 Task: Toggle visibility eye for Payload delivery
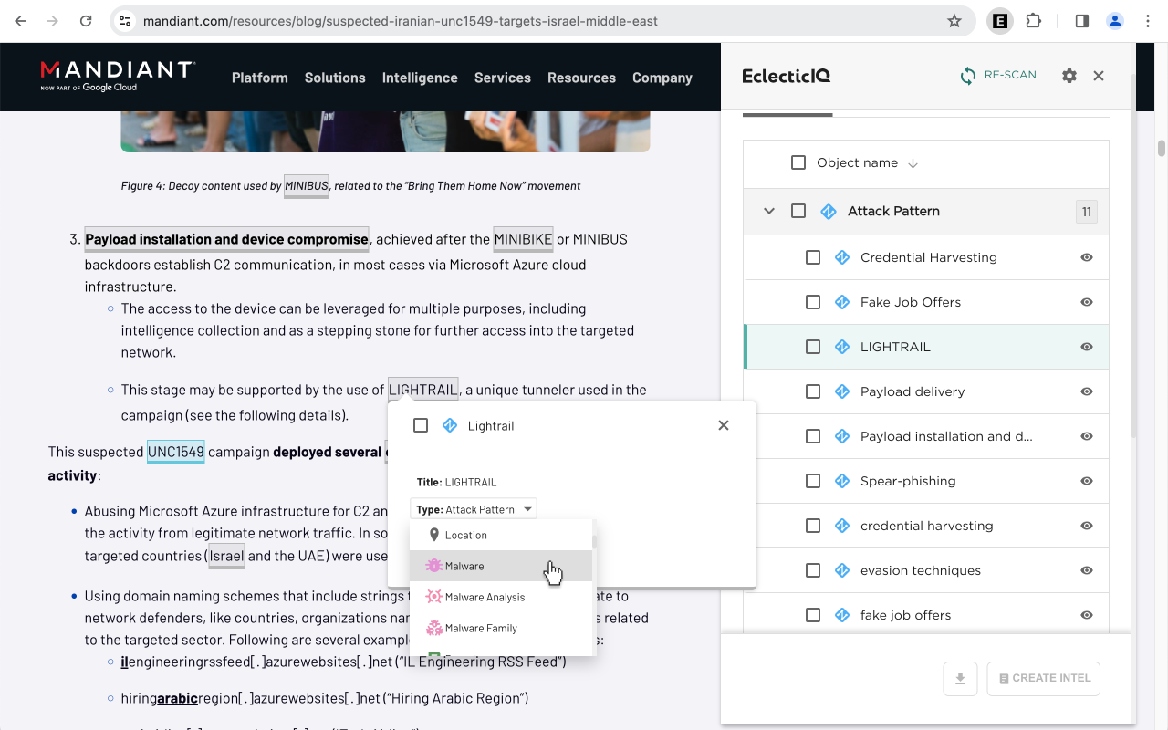click(x=1087, y=391)
